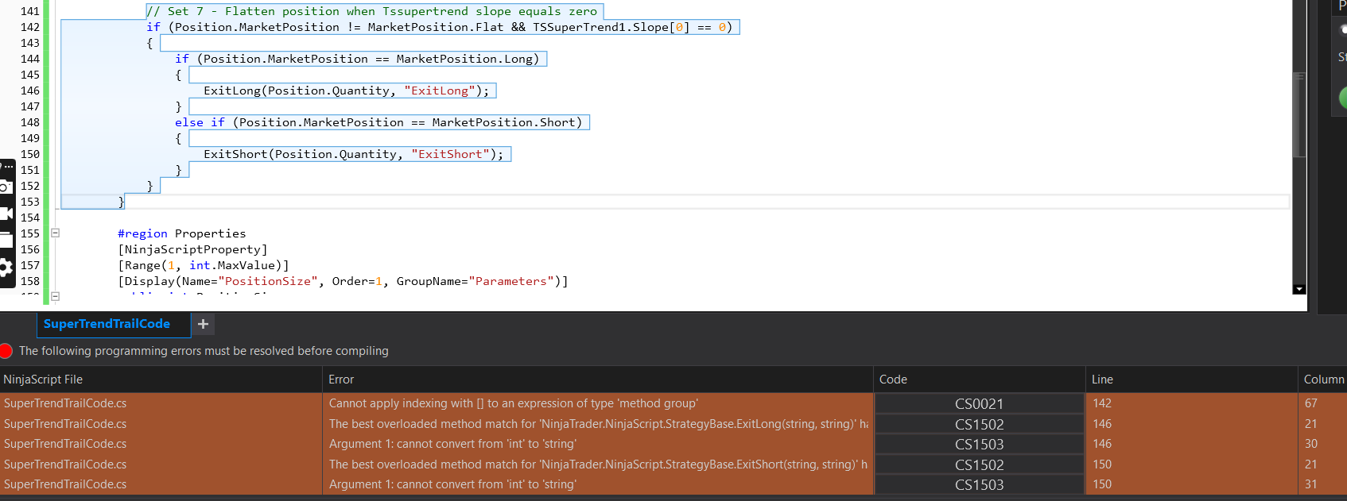This screenshot has width=1347, height=501.
Task: Open the settings gear in overlay toolbar
Action: click(x=6, y=267)
